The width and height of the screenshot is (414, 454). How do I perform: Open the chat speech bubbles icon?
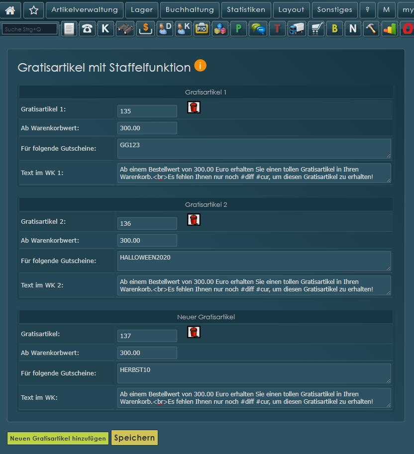(258, 29)
